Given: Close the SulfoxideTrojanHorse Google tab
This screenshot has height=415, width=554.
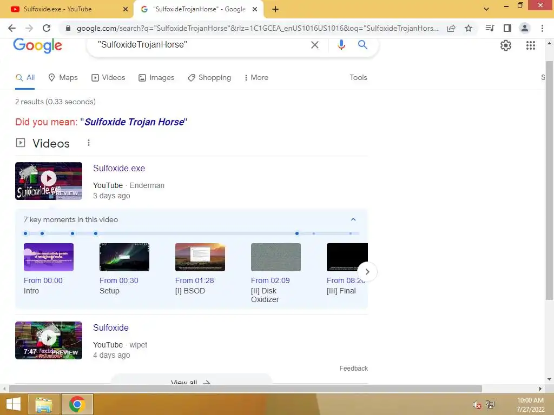Looking at the screenshot, I should [x=255, y=9].
